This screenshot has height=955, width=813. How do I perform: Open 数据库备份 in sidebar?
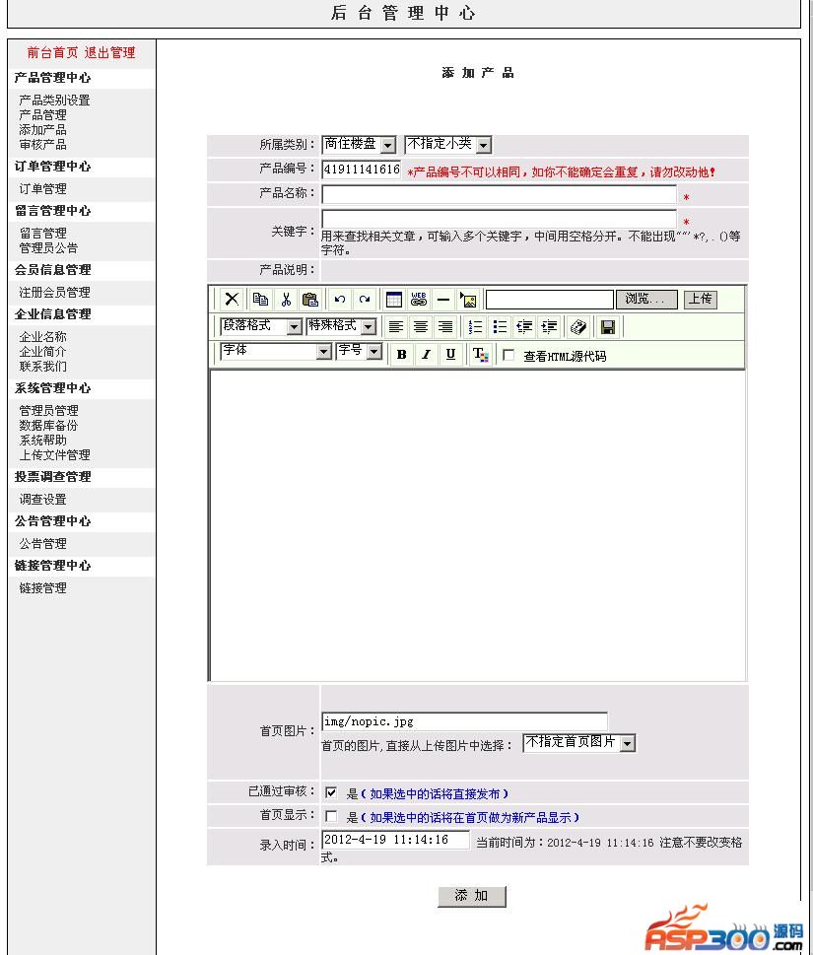pyautogui.click(x=48, y=425)
